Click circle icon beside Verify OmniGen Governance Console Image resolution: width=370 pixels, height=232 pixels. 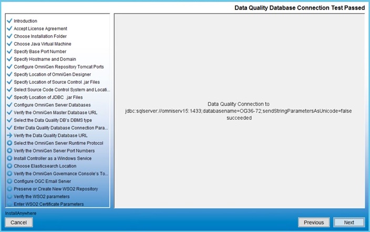tap(9, 174)
